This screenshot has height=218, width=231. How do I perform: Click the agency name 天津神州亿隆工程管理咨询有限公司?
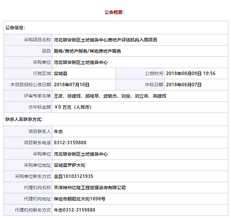[90, 188]
